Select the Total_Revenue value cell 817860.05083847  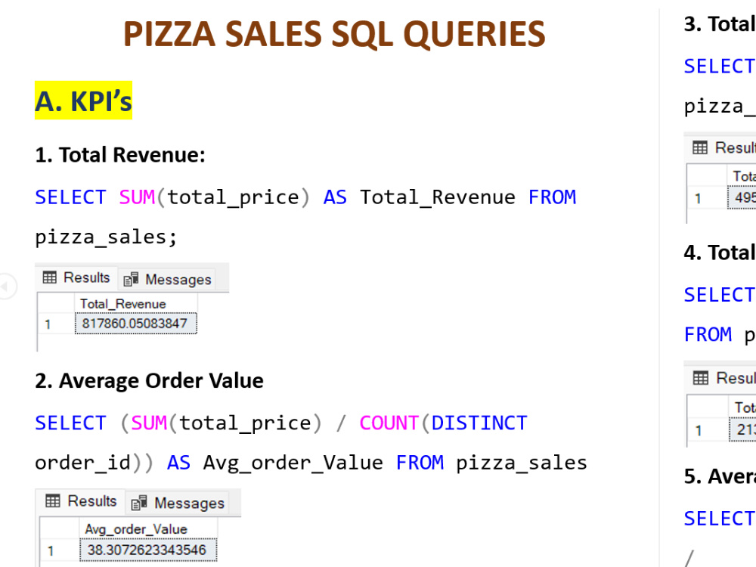[x=136, y=323]
